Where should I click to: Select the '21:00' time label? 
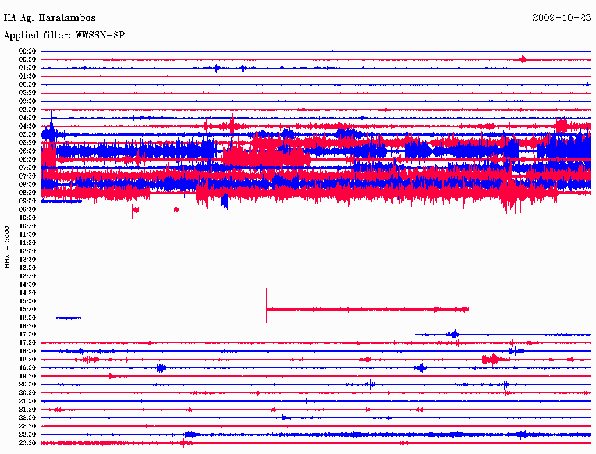[x=27, y=401]
